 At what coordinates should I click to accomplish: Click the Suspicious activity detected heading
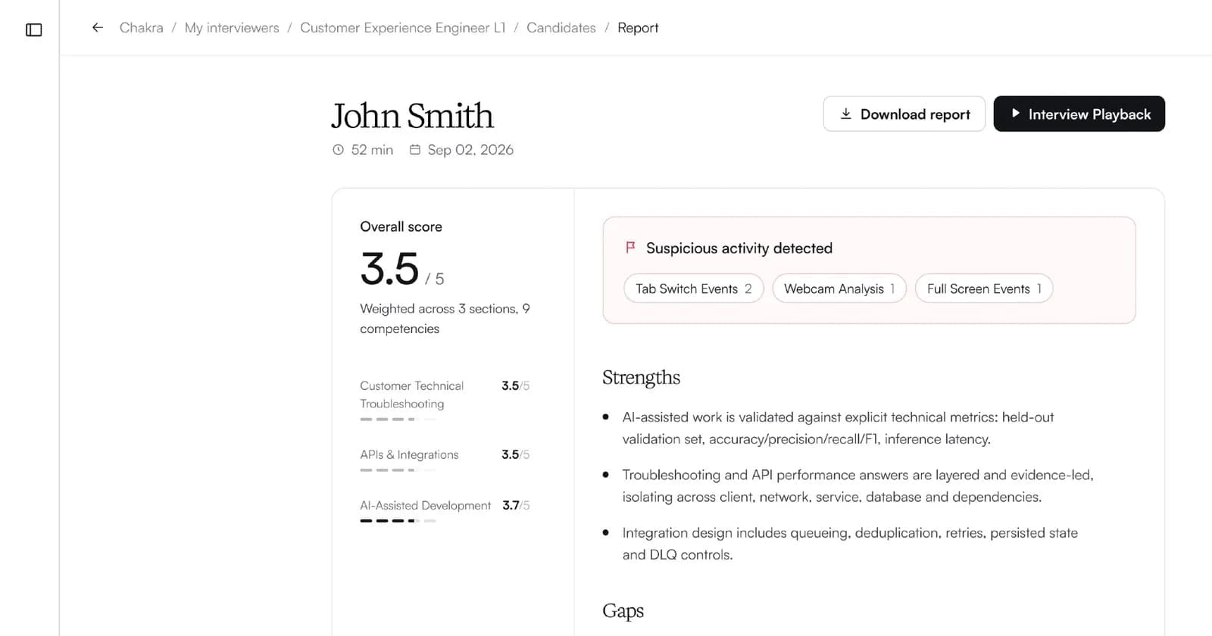[739, 248]
